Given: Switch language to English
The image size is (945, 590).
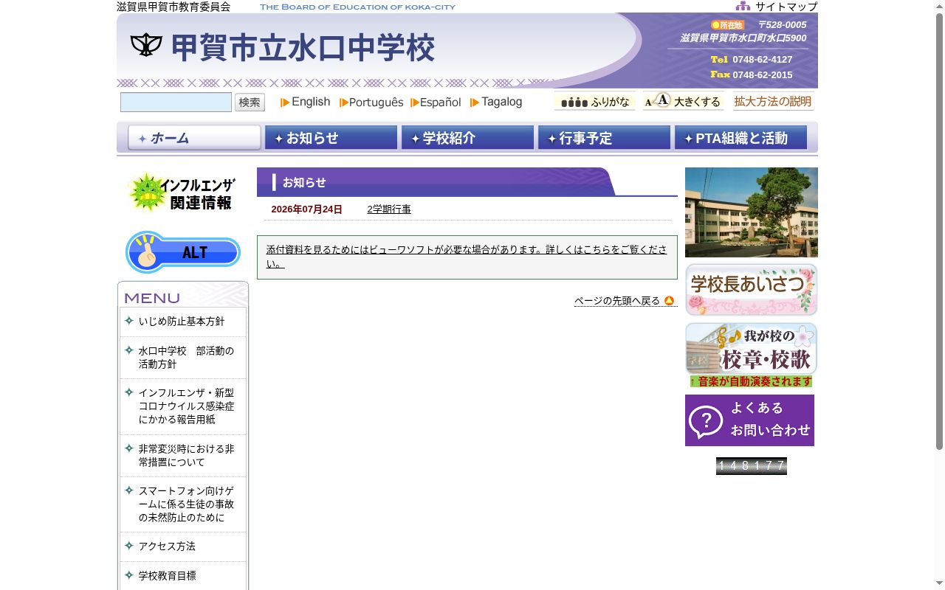Looking at the screenshot, I should [306, 102].
